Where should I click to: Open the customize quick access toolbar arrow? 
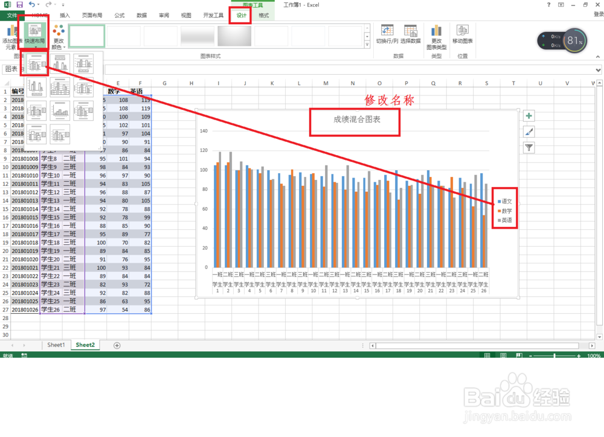(x=63, y=5)
